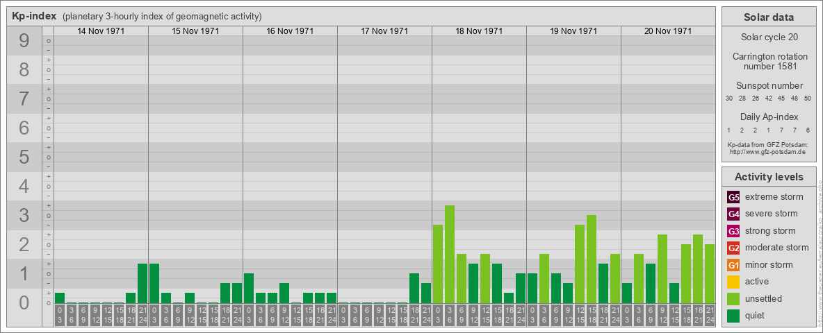Click the 14 Nov 21-24 h dark green bar
The image size is (823, 333).
pyautogui.click(x=142, y=283)
